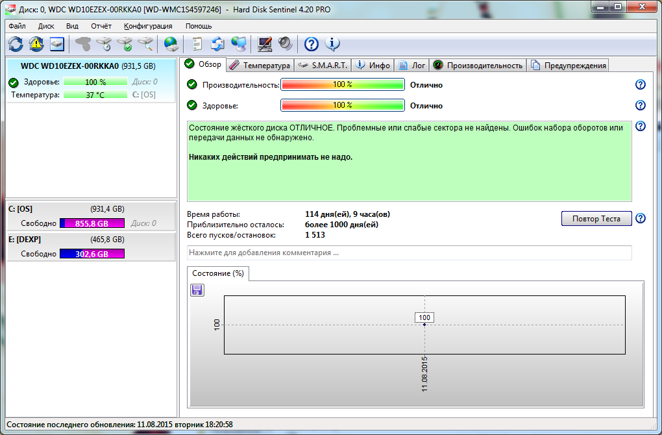Click the disk image icon in blue frame
Screen dimensions: 662x435
[x=57, y=44]
